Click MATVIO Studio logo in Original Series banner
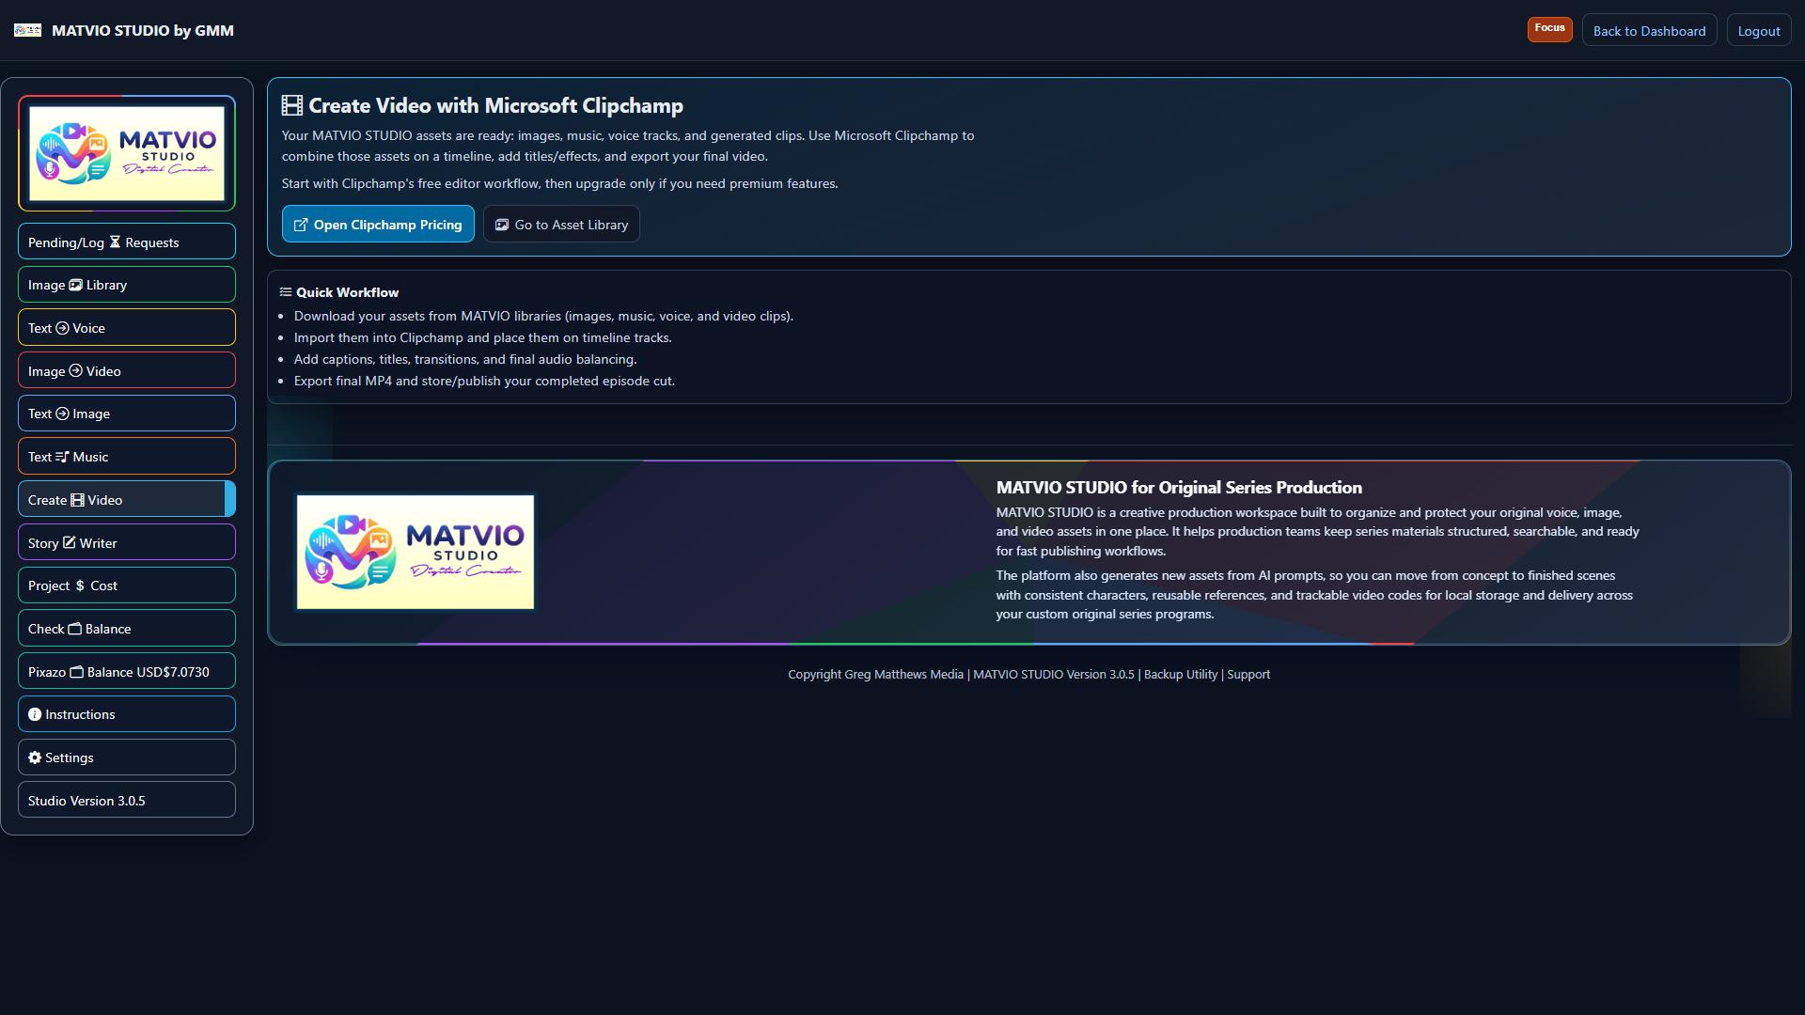This screenshot has height=1015, width=1805. 416,552
